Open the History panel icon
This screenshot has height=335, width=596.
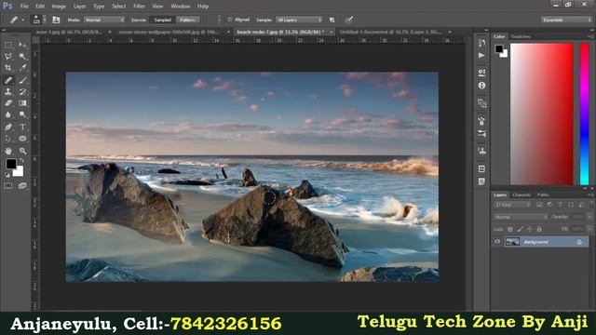[x=481, y=43]
